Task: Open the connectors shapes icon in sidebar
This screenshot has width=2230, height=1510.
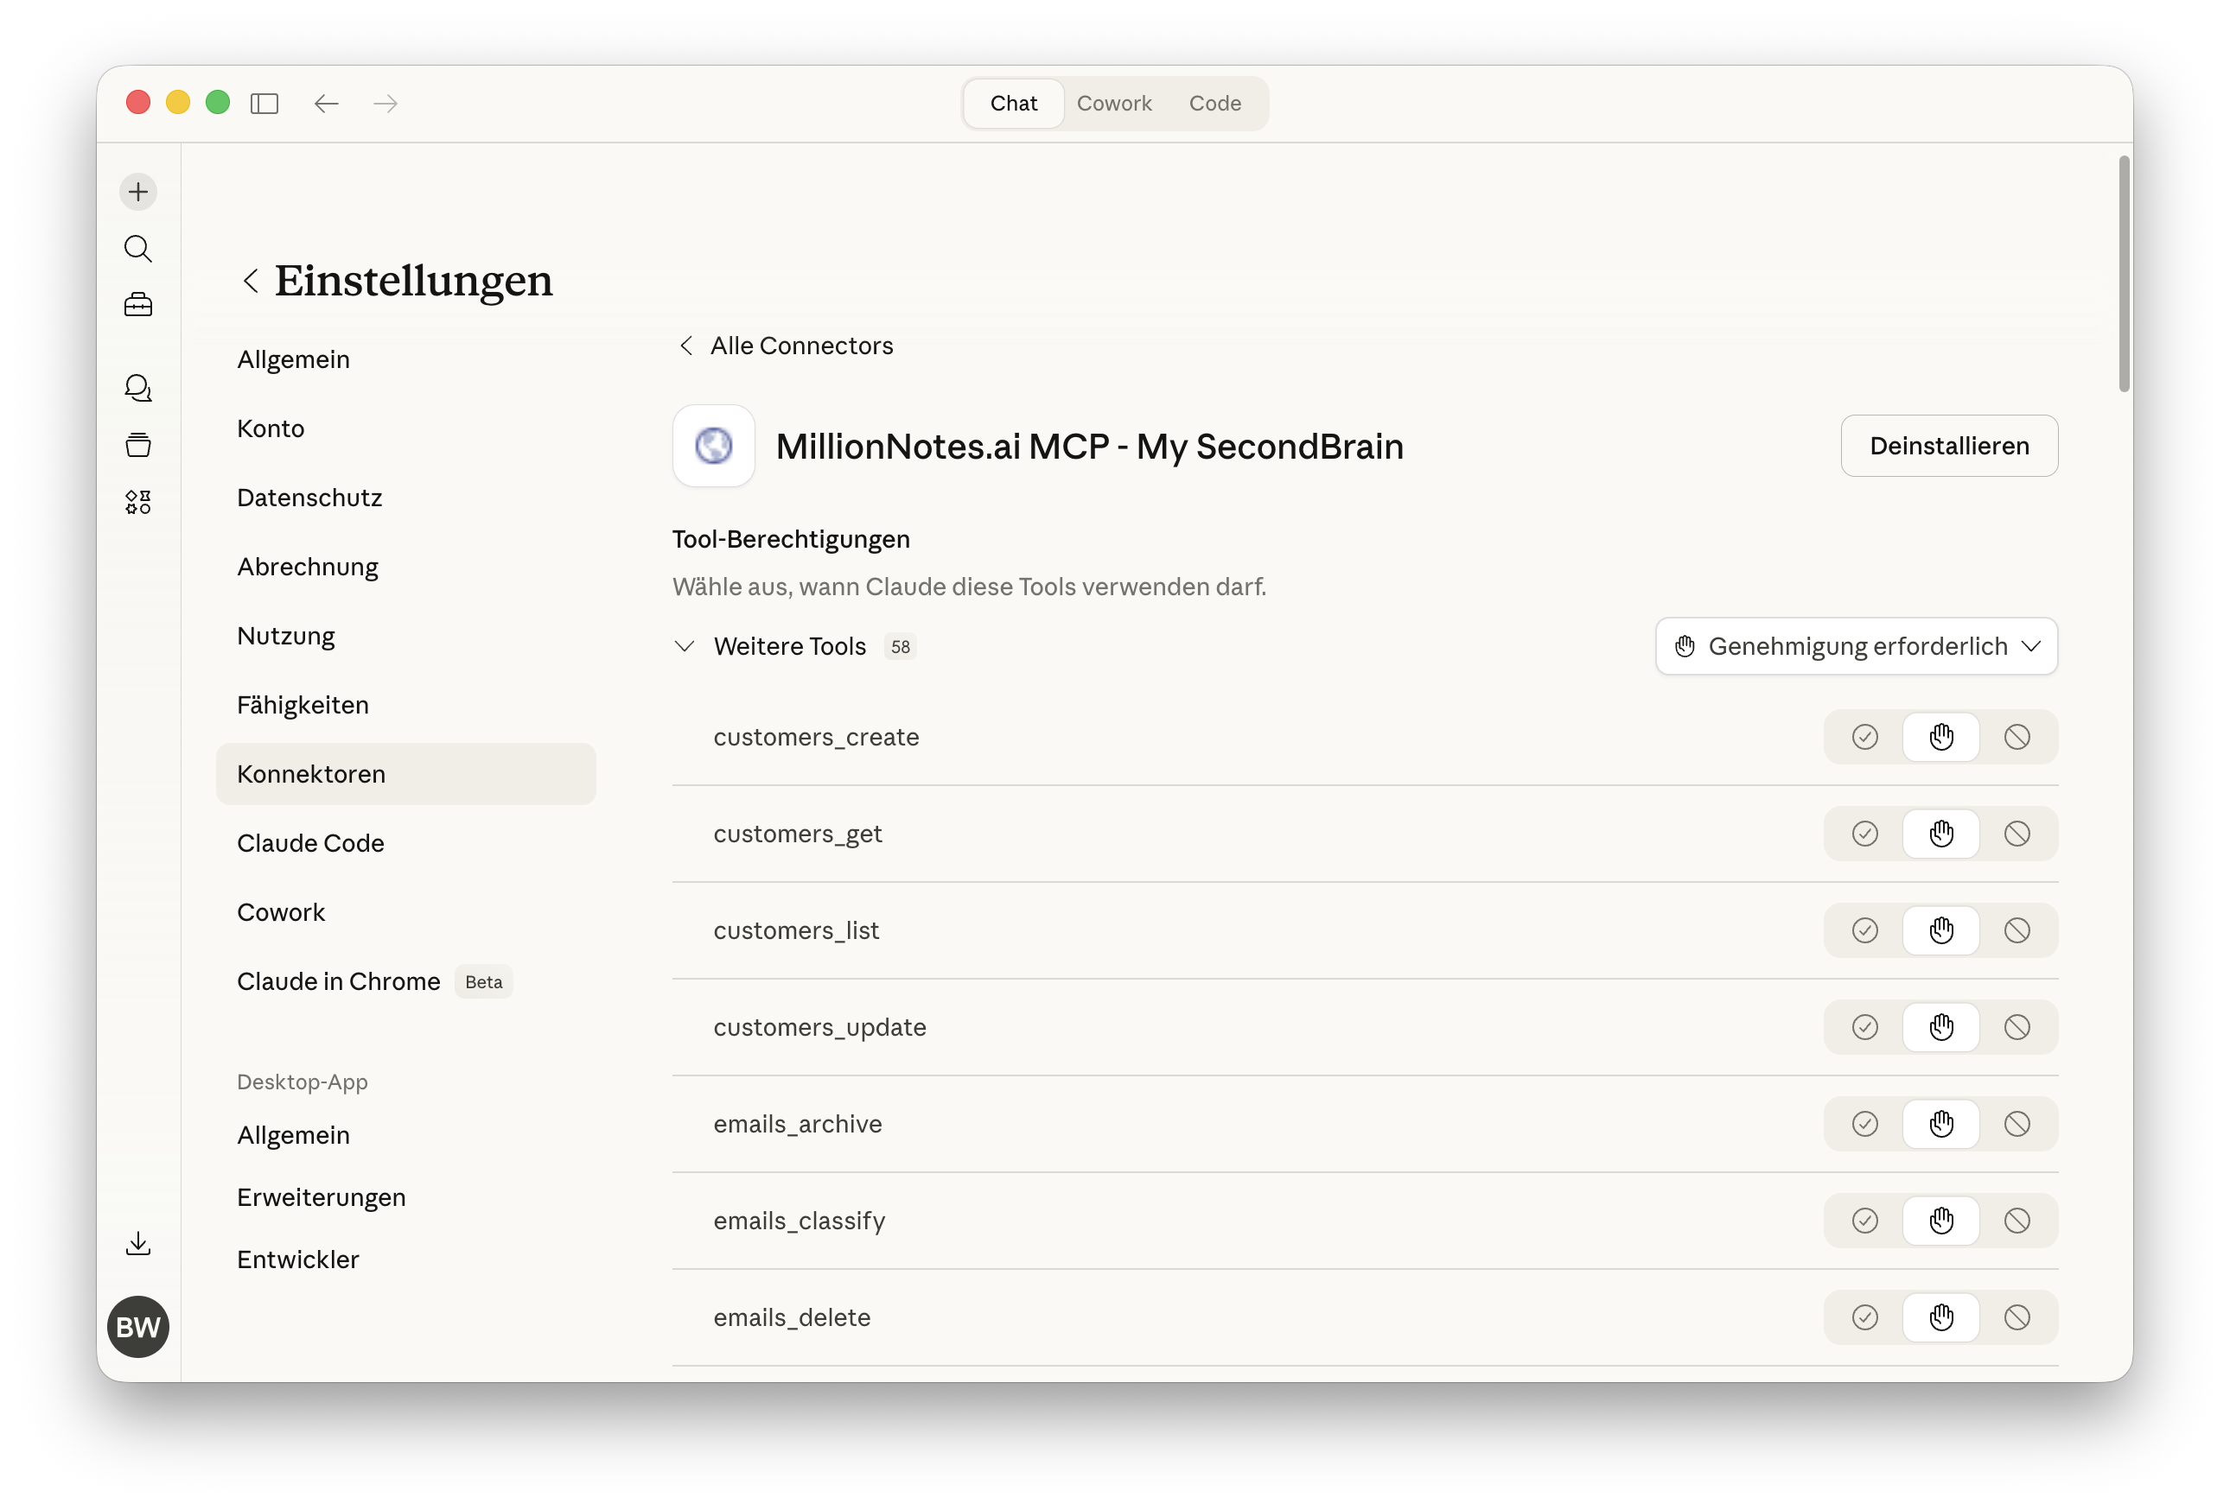Action: 138,501
